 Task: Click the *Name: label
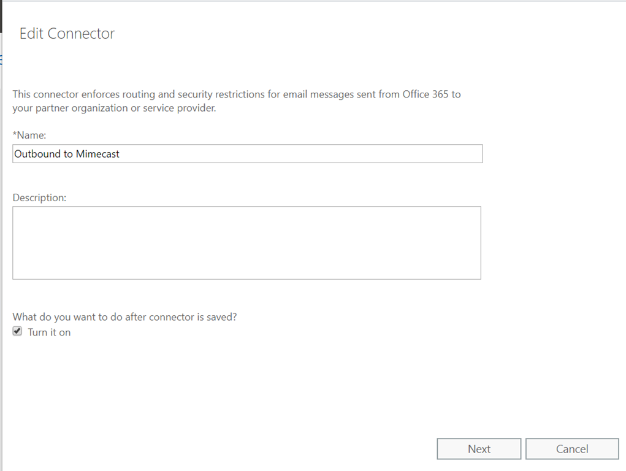29,136
